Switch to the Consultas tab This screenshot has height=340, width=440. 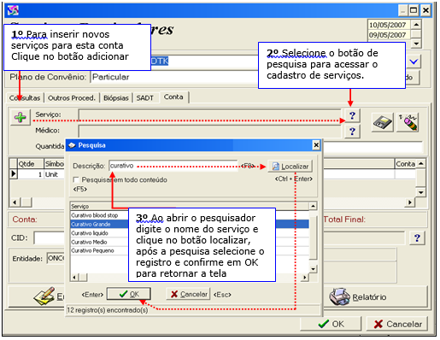(25, 98)
